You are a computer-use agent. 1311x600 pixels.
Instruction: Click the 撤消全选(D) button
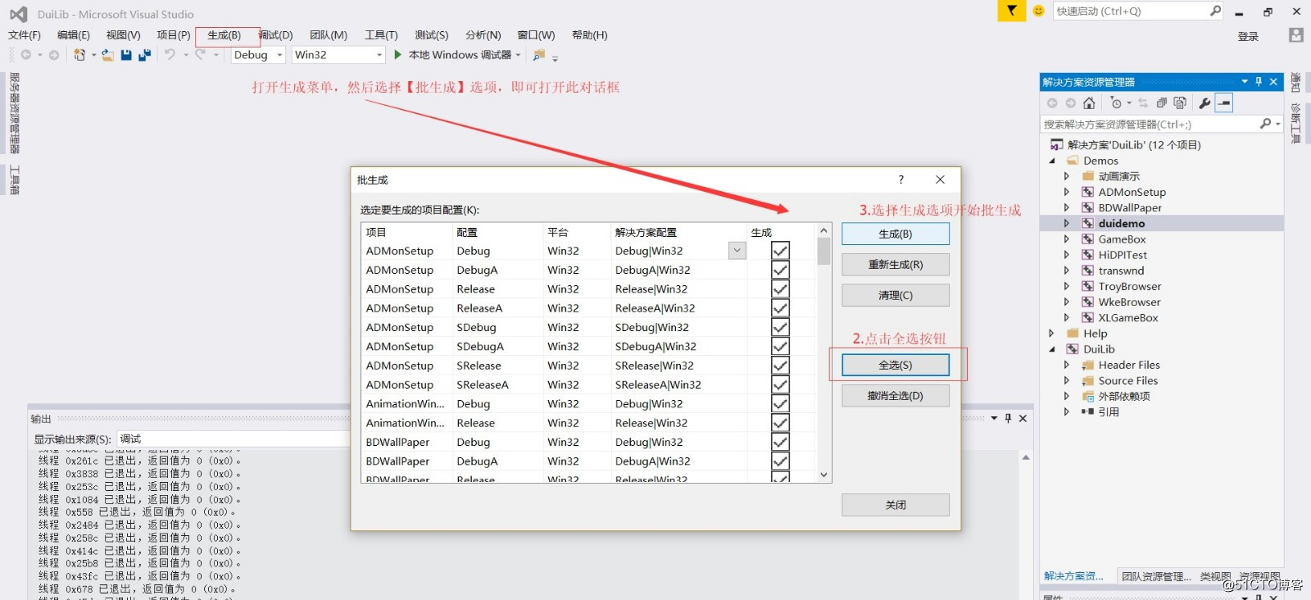point(896,396)
